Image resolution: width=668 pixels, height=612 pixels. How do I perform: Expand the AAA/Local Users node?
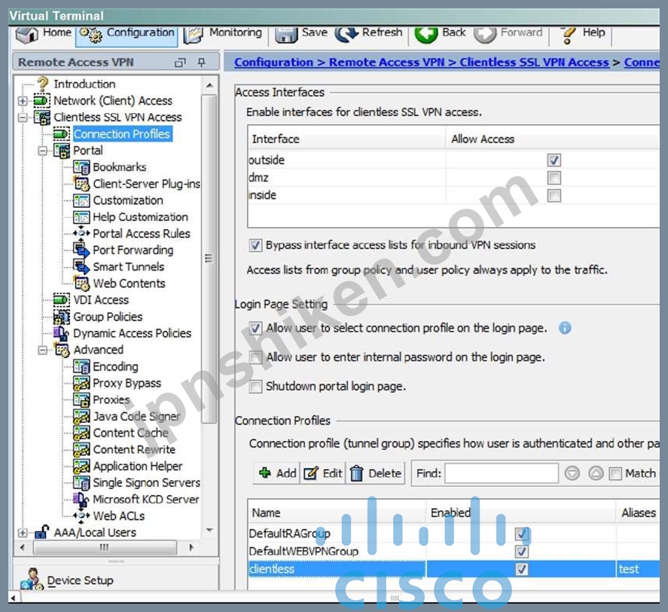[23, 533]
